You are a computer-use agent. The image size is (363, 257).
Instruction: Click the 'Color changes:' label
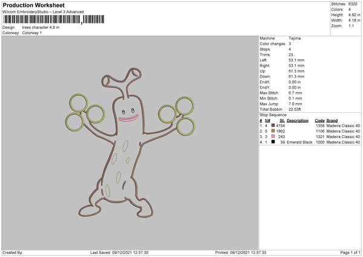click(x=273, y=44)
